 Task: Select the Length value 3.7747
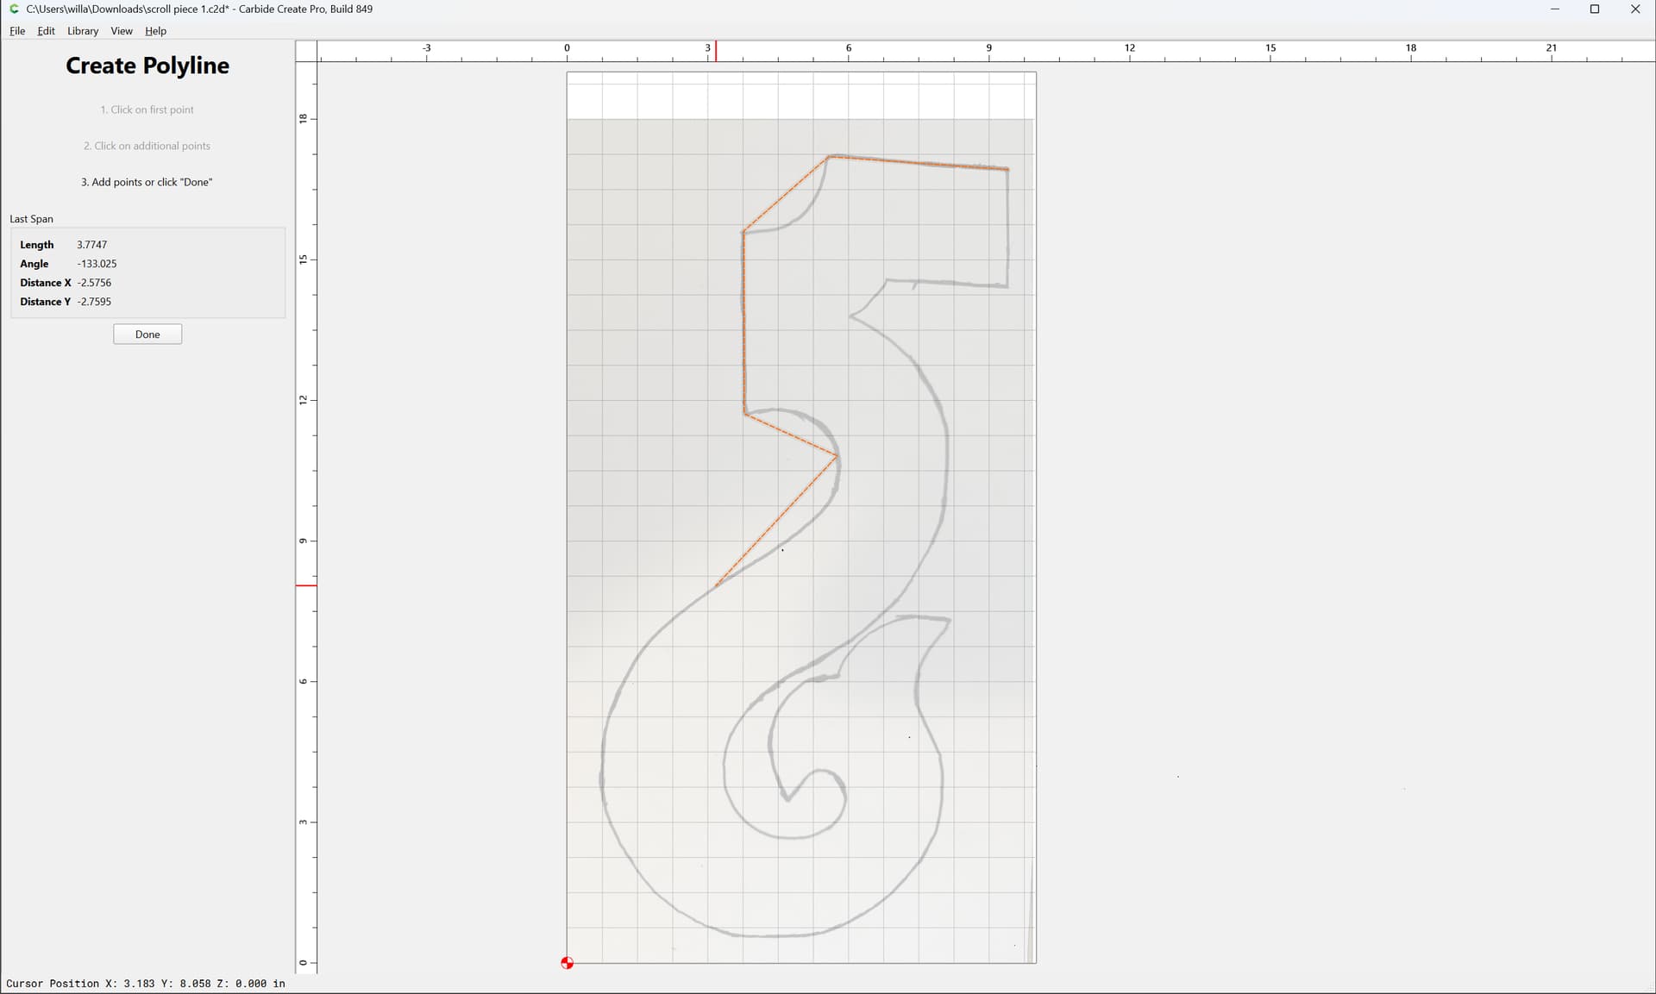[92, 245]
